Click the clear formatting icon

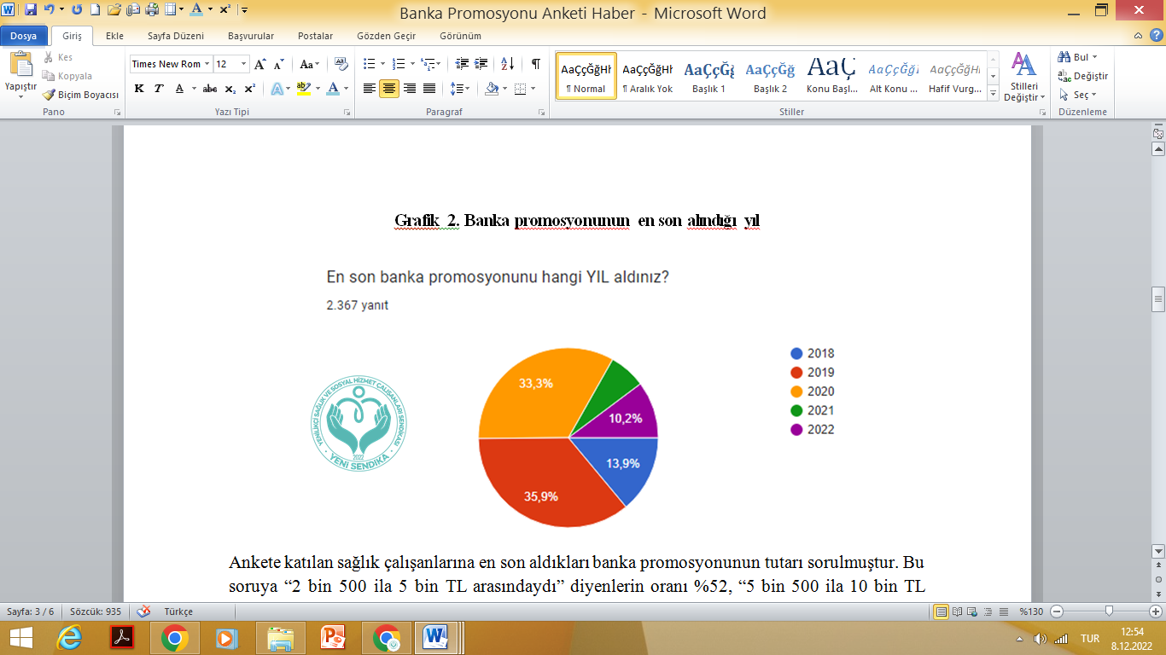click(341, 64)
